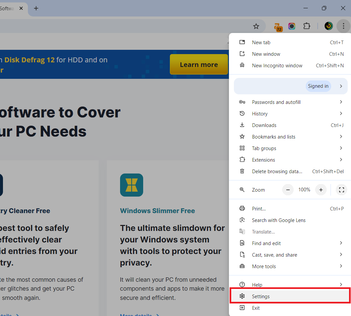This screenshot has width=351, height=316.
Task: Click the Help question mark icon
Action: click(242, 284)
